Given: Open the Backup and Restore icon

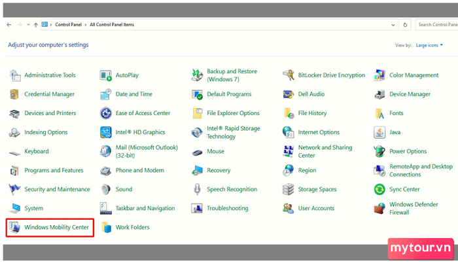Looking at the screenshot, I should (x=197, y=75).
